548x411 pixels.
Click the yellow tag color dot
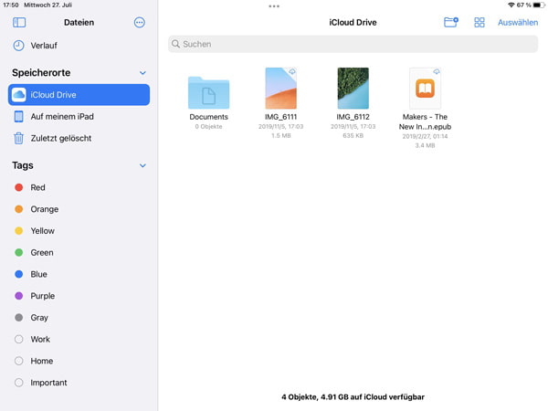pos(19,231)
